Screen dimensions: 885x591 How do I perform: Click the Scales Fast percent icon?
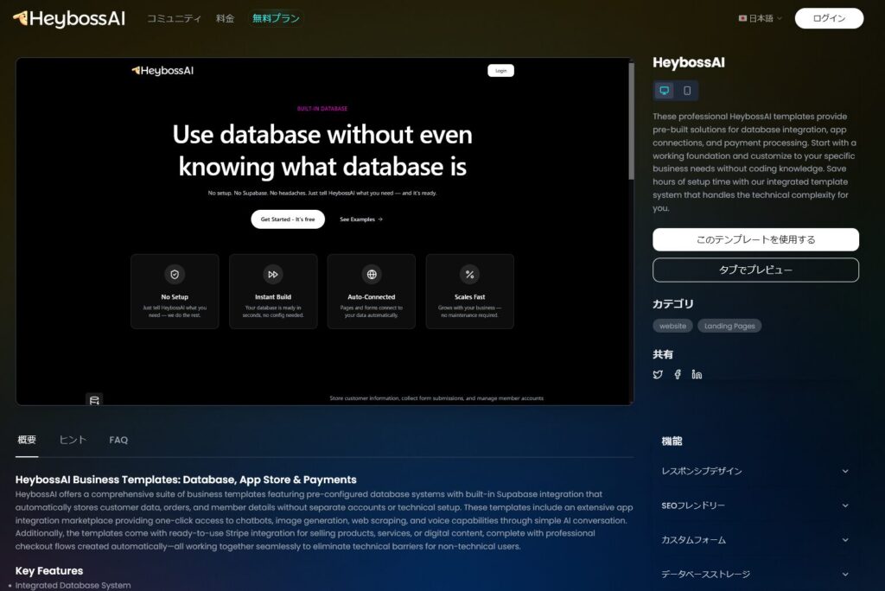(469, 275)
